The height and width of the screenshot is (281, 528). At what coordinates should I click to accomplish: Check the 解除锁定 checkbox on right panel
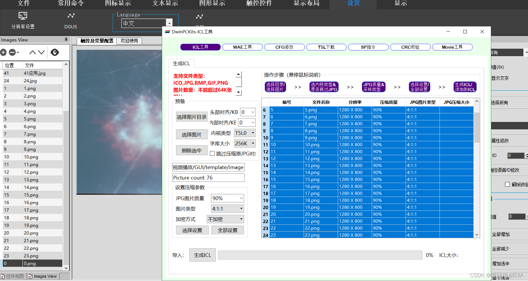[x=508, y=184]
